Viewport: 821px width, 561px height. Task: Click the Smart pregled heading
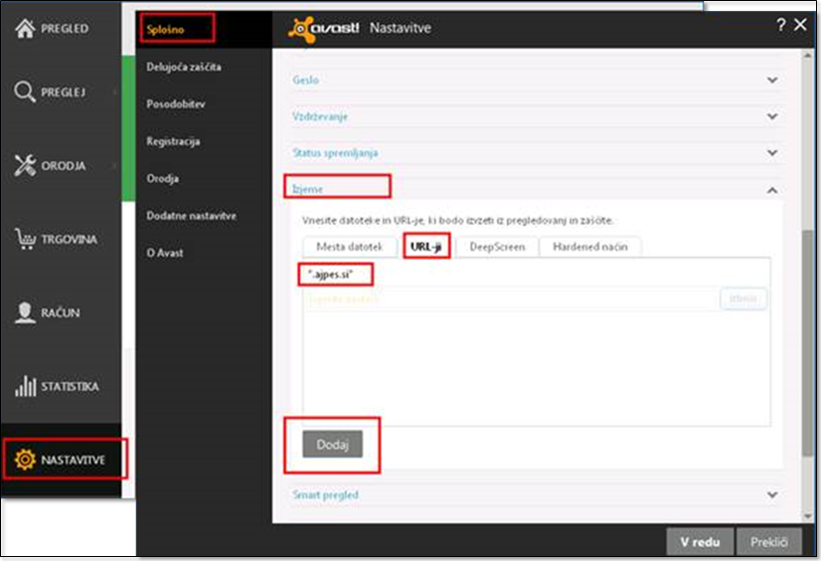(326, 494)
